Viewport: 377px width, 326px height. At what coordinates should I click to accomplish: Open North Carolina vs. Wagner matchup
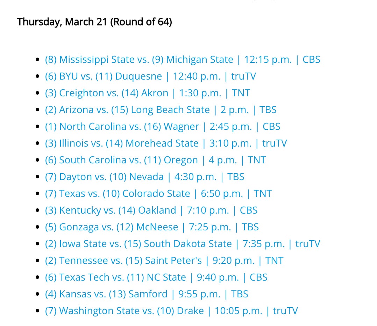coord(163,127)
